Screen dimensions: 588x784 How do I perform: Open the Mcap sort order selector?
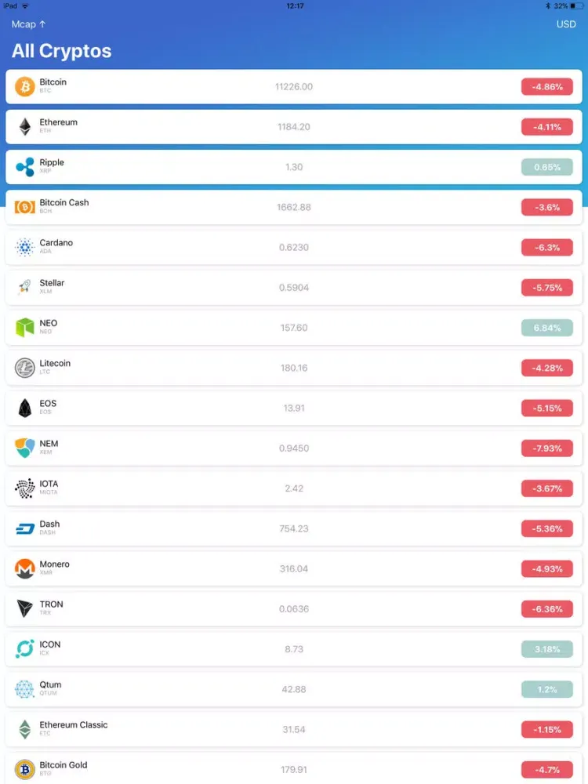28,24
